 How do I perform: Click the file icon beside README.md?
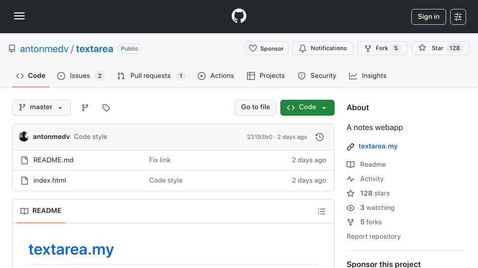coord(25,160)
